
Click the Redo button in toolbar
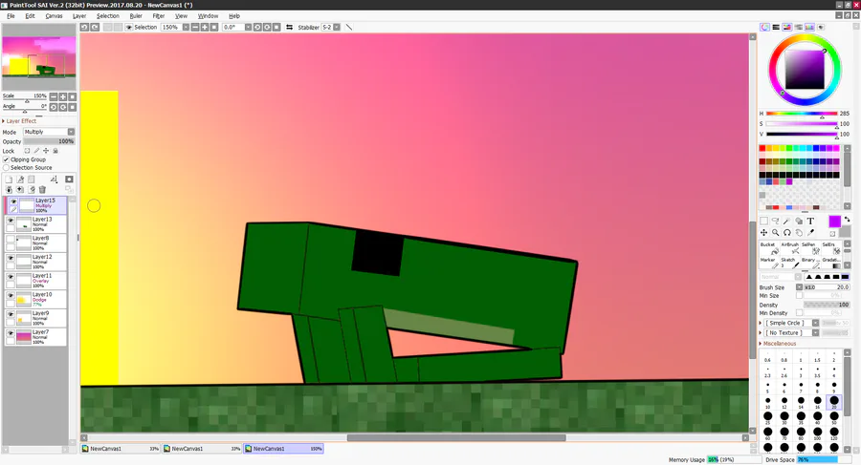(95, 27)
